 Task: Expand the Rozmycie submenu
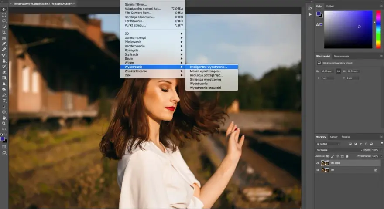153,50
